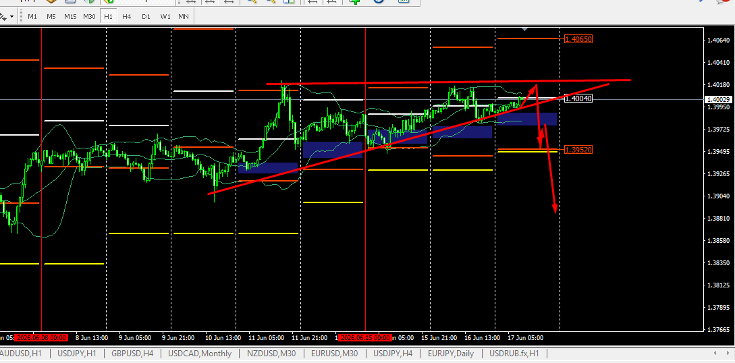The height and width of the screenshot is (363, 735).
Task: Toggle the active H1 timeframe button
Action: (x=108, y=16)
